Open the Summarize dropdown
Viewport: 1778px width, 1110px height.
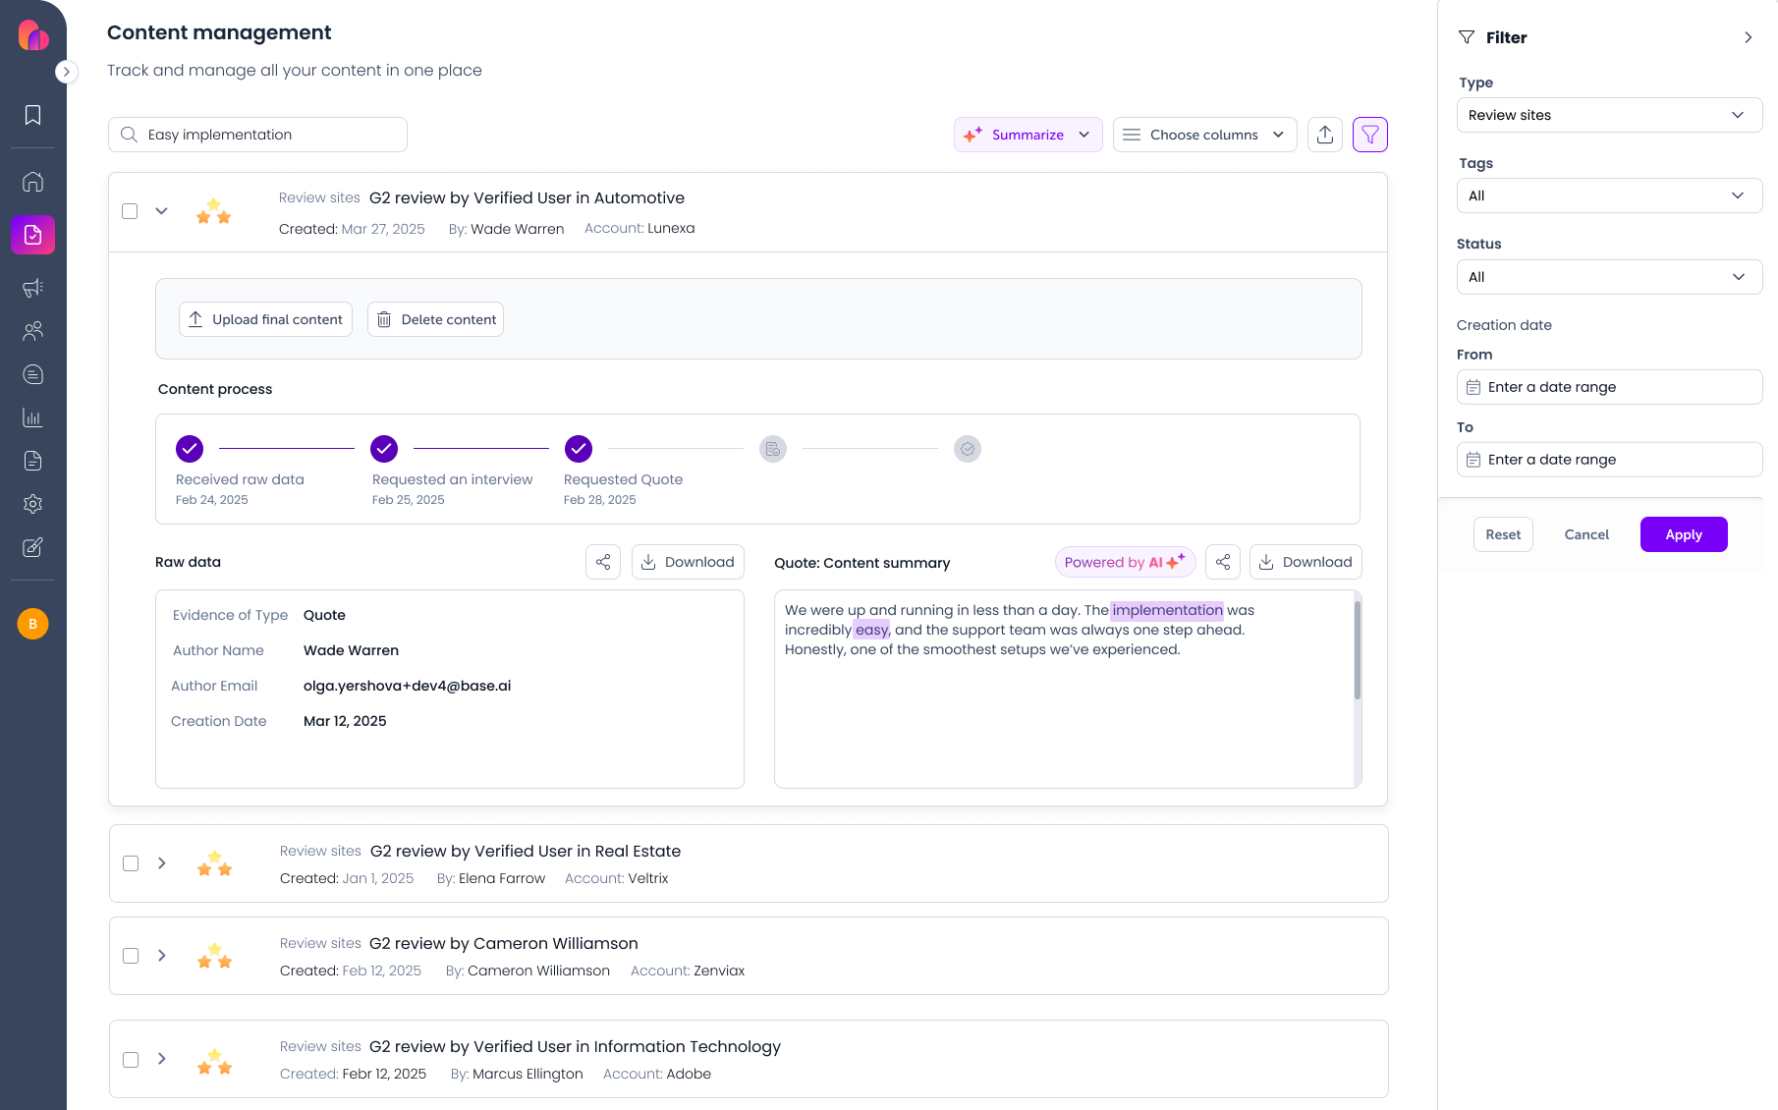coord(1028,135)
